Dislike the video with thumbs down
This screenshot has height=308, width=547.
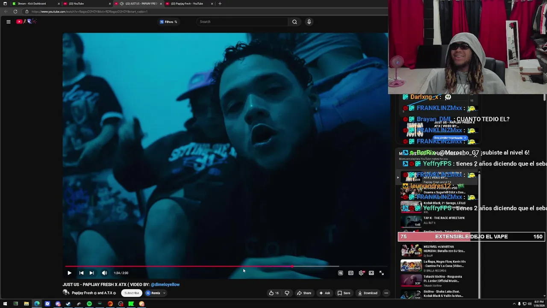[287, 293]
